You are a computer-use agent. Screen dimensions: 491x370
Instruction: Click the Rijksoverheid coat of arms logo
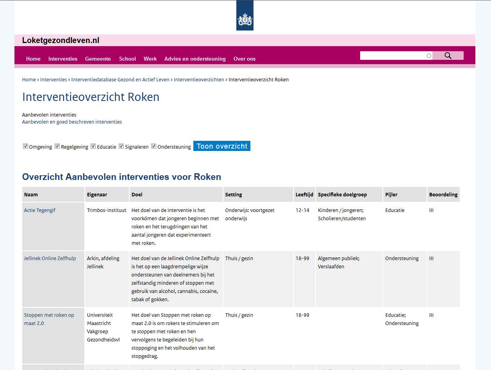coord(245,15)
